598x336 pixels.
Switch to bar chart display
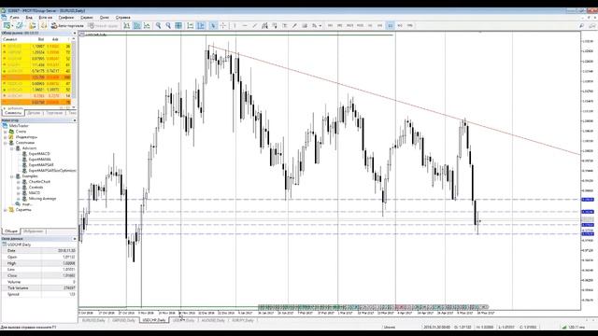126,25
